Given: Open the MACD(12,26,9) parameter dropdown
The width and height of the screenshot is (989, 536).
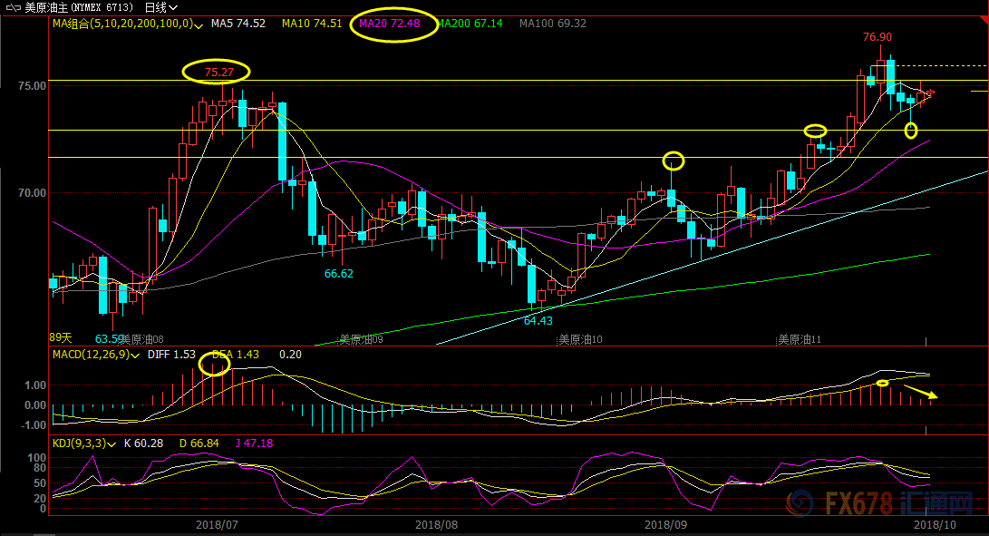Looking at the screenshot, I should [134, 354].
